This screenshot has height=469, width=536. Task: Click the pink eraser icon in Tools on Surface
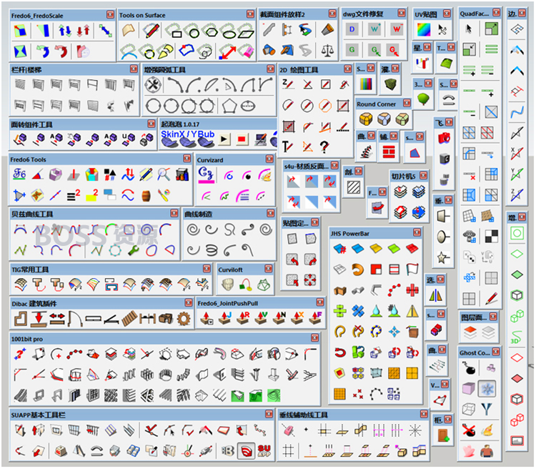pos(246,51)
